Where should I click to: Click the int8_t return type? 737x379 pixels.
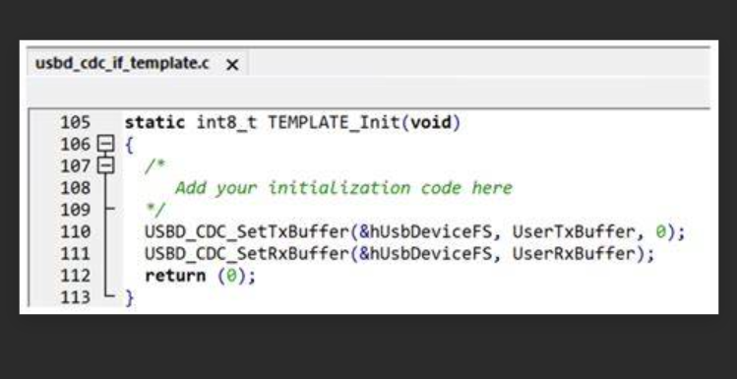[226, 123]
